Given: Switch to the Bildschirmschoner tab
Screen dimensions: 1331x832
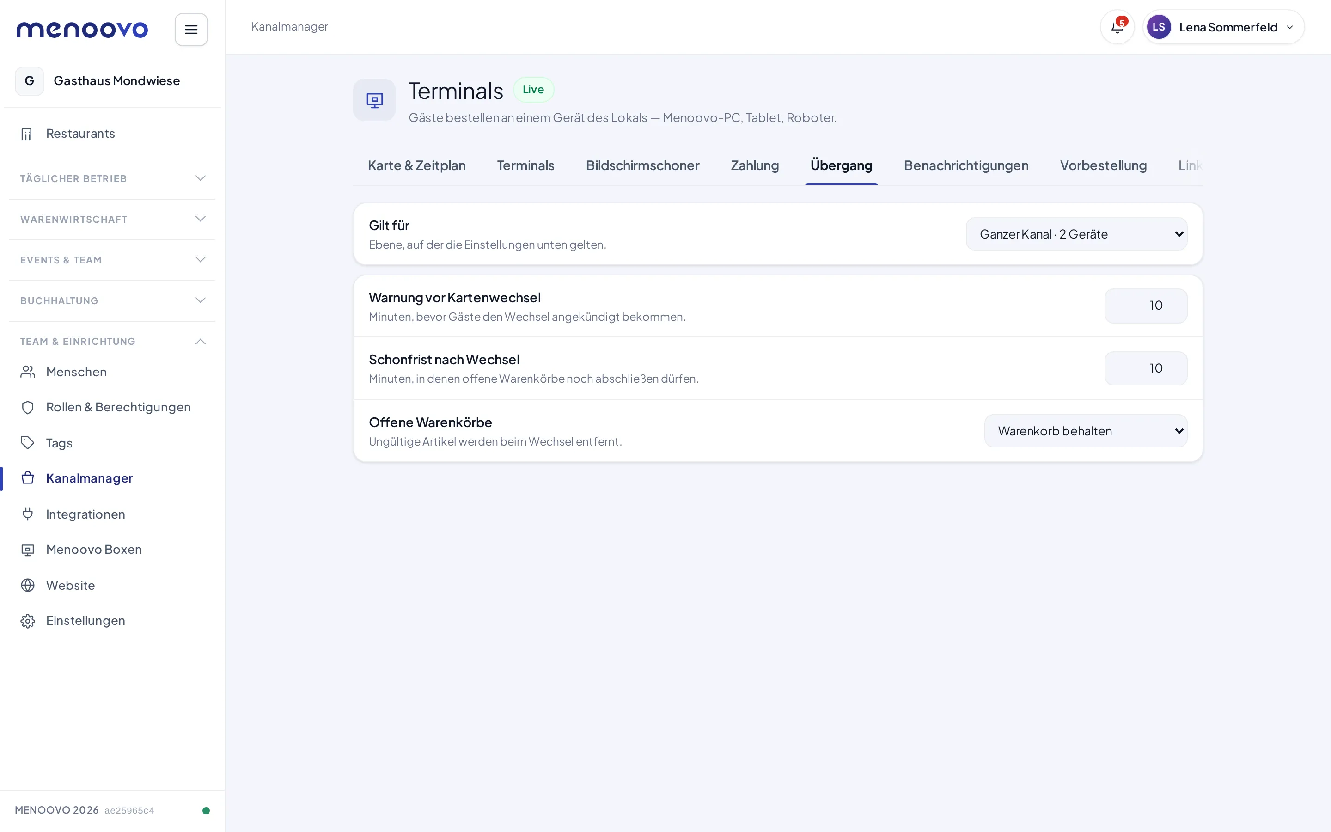Looking at the screenshot, I should click(642, 165).
